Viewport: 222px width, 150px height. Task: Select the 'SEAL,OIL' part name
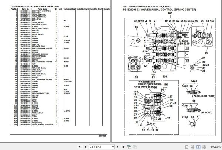point(35,44)
